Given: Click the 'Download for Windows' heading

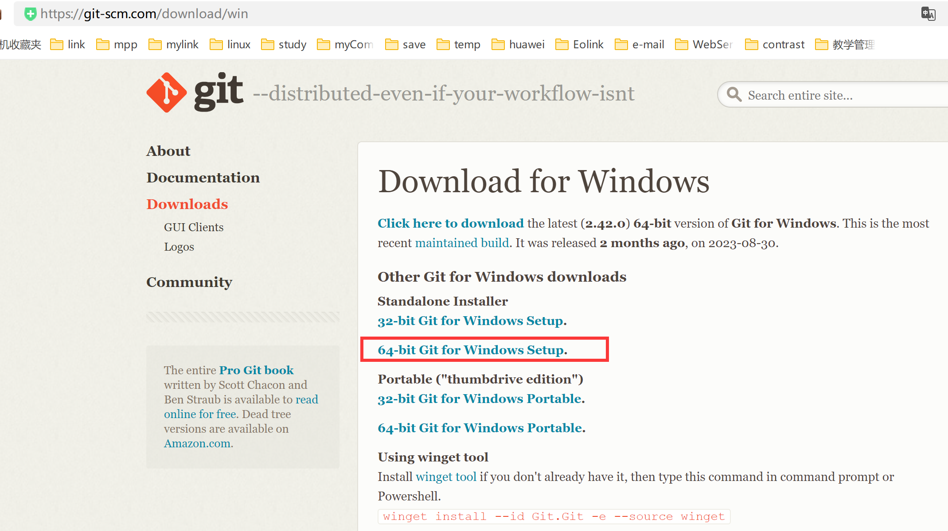Looking at the screenshot, I should coord(544,181).
